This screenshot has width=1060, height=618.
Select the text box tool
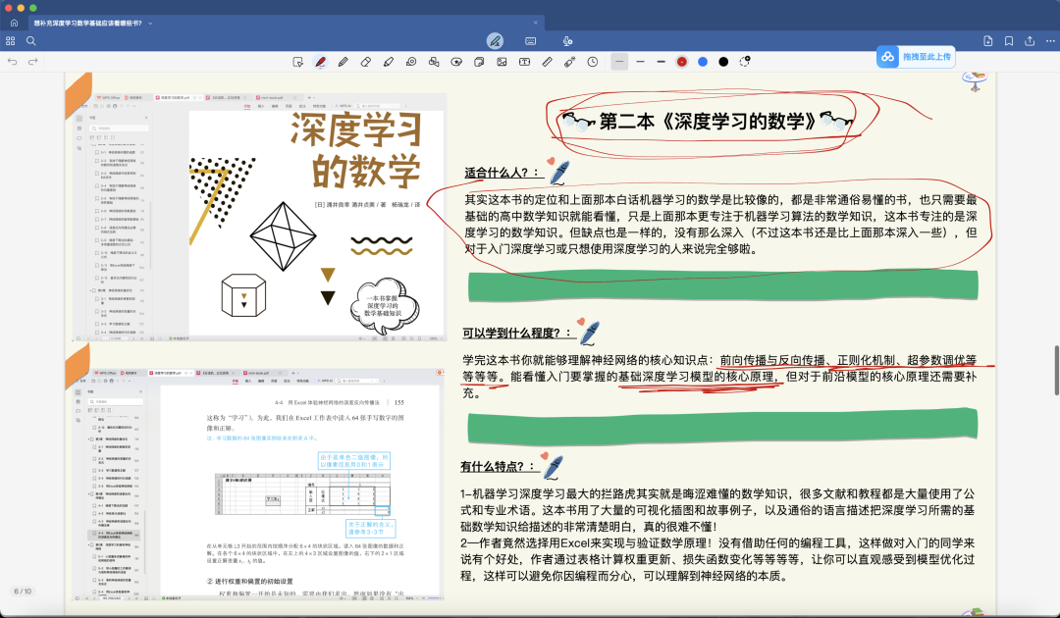pos(524,62)
